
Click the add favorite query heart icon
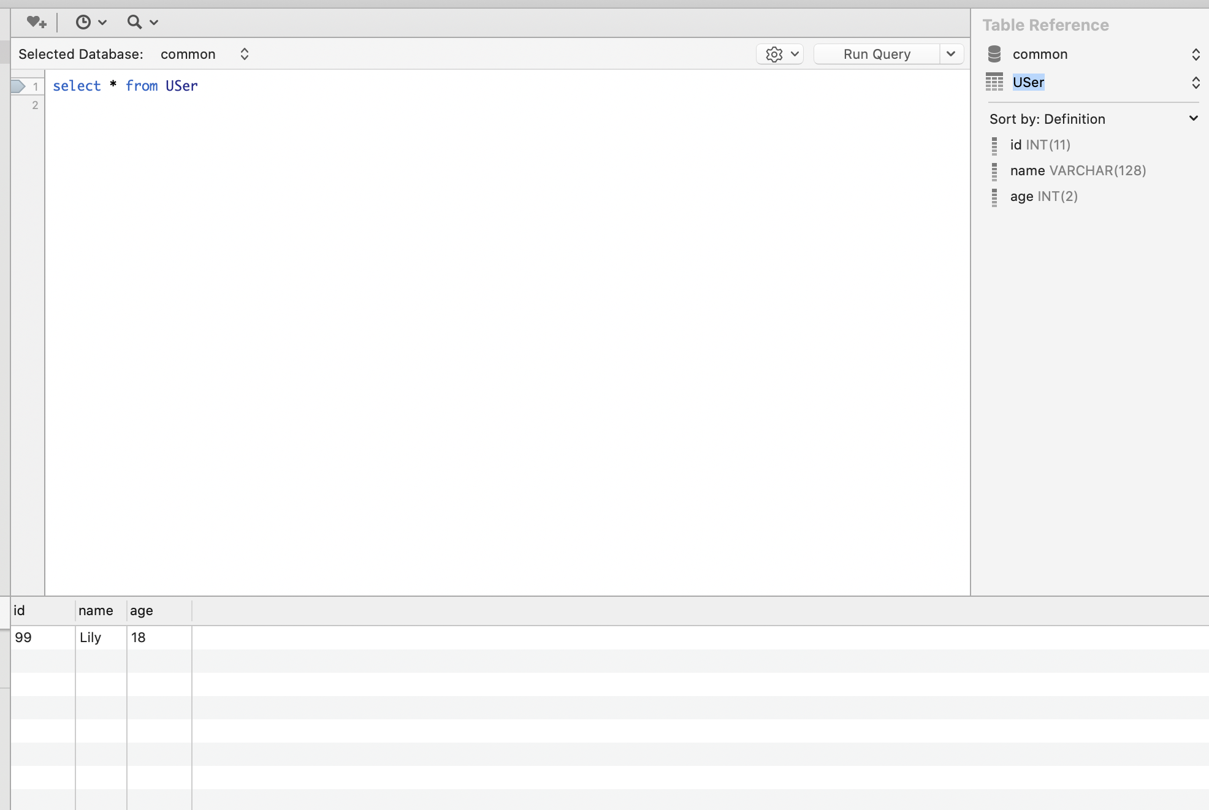(x=36, y=21)
